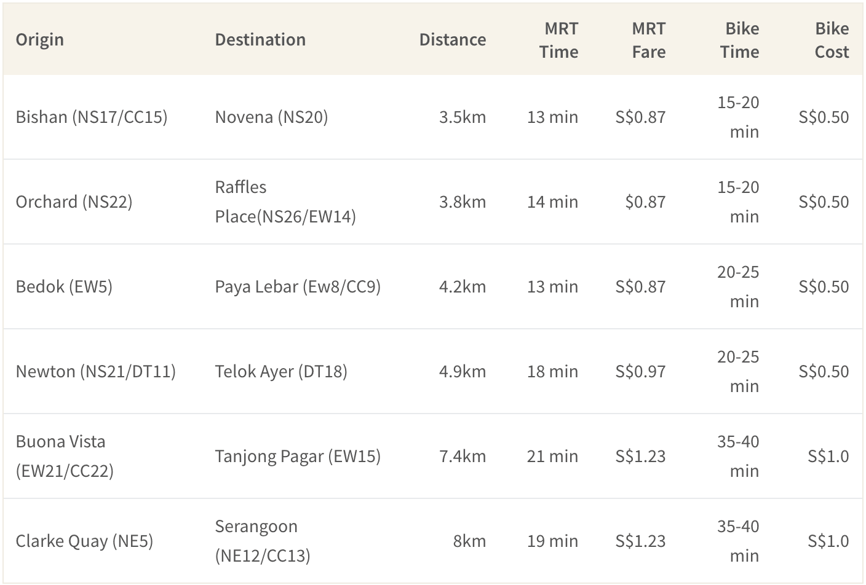Click the 8km distance value
866x585 pixels.
point(469,541)
